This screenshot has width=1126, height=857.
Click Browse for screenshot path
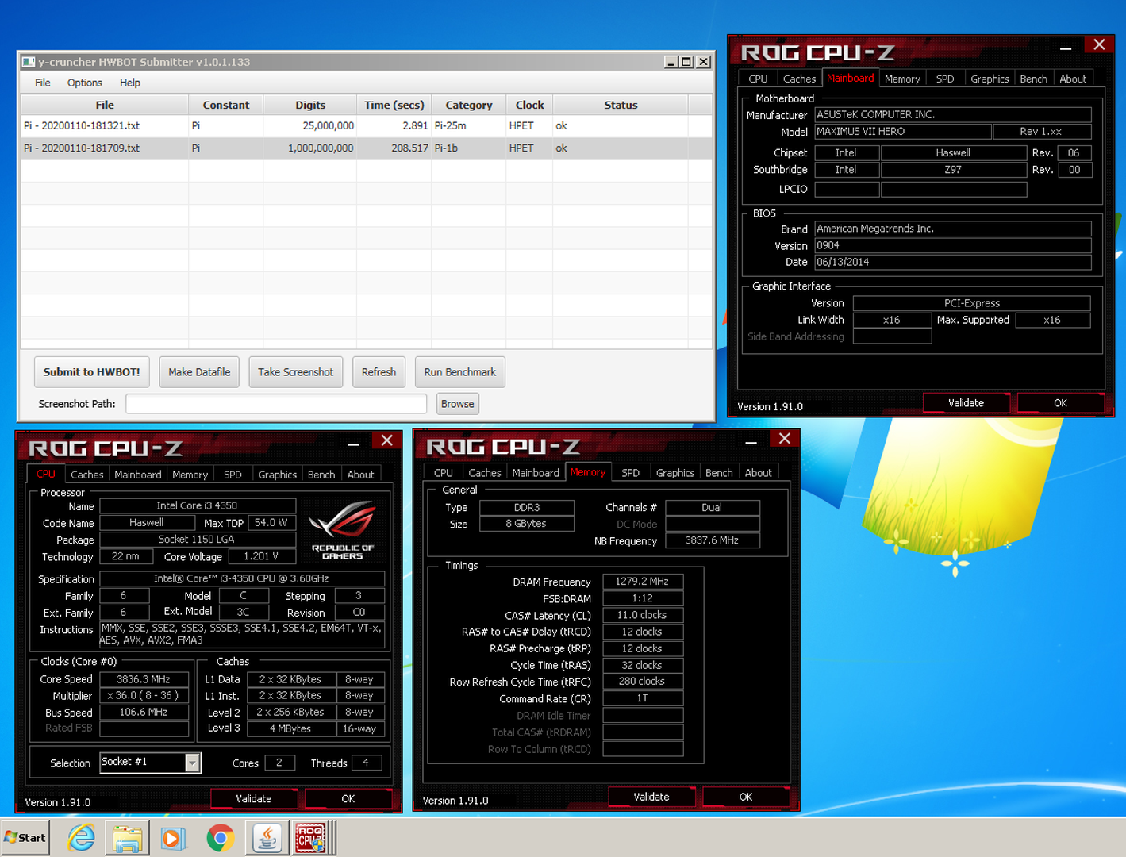point(457,404)
